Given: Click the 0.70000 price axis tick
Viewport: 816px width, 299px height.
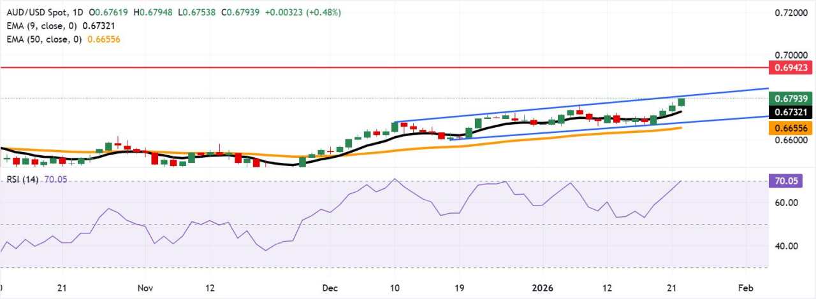Looking at the screenshot, I should point(792,55).
